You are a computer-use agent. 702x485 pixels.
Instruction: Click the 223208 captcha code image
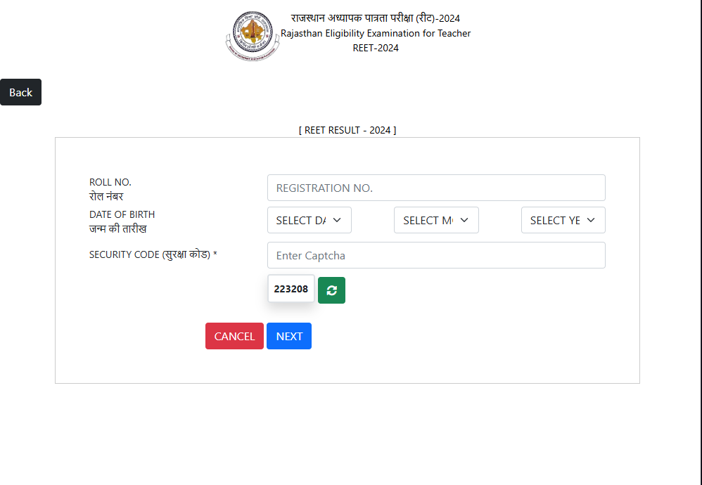(x=291, y=289)
